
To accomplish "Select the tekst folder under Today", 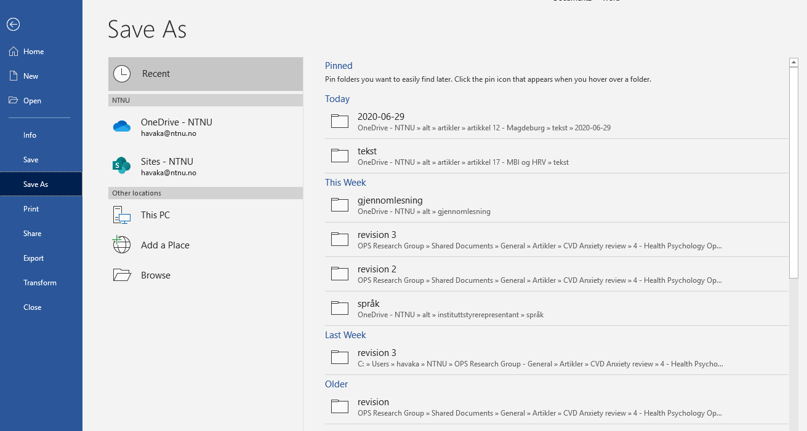I will click(367, 151).
